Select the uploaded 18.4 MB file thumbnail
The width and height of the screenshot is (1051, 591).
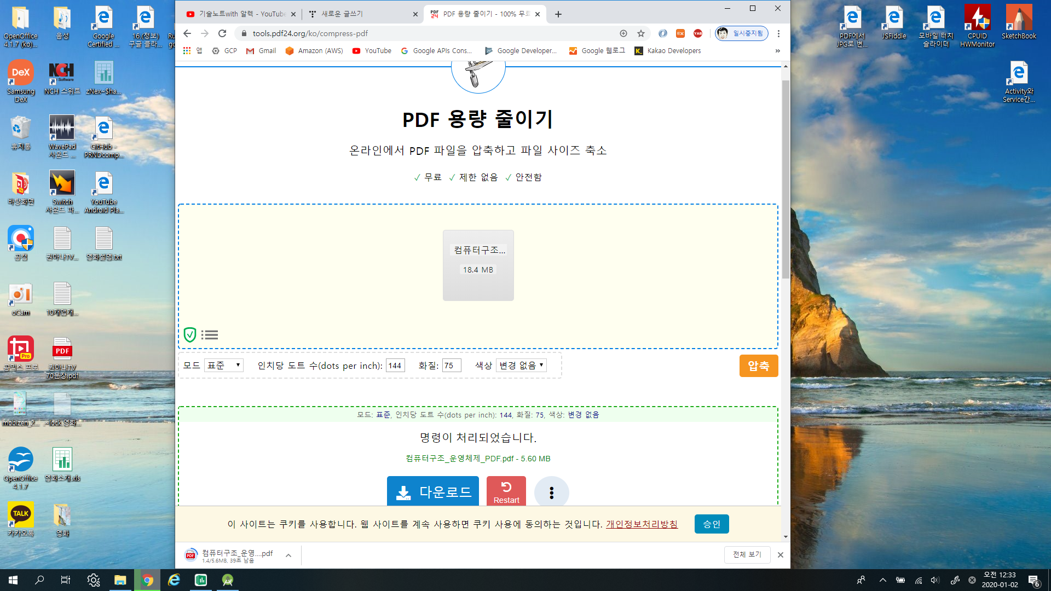pos(478,265)
